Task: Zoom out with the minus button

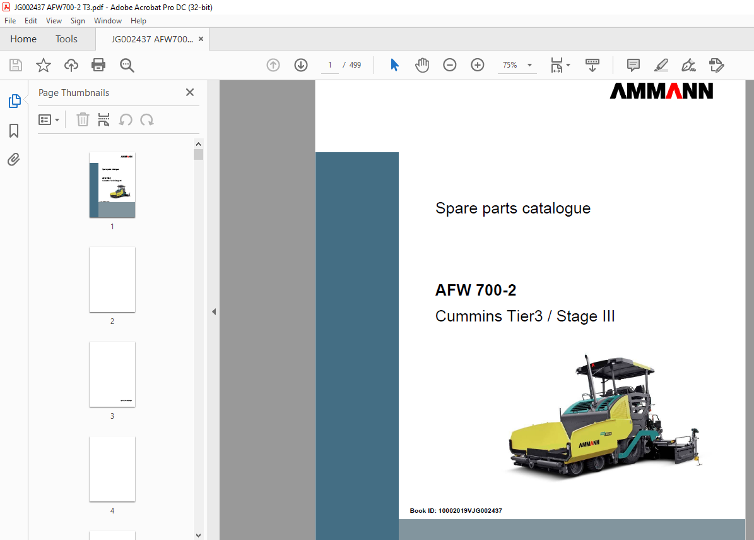Action: click(x=450, y=65)
